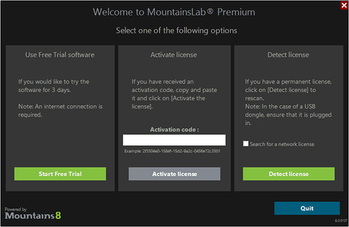Click the Detect license panel heading
The height and width of the screenshot is (227, 349).
click(x=289, y=55)
